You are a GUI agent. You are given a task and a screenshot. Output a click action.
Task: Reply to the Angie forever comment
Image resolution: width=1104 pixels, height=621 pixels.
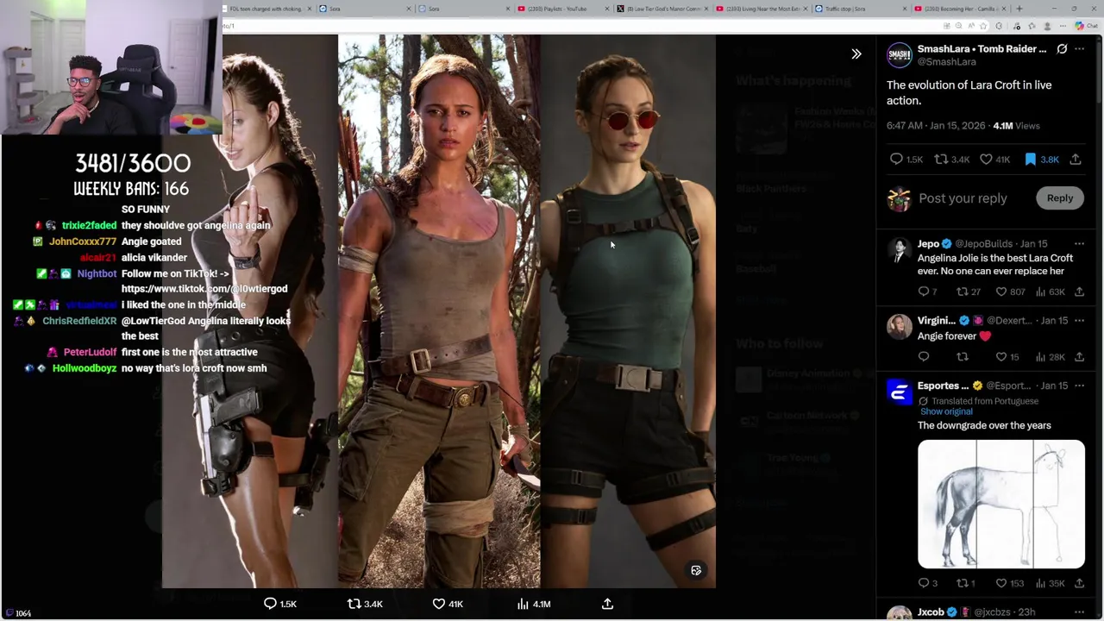coord(924,357)
